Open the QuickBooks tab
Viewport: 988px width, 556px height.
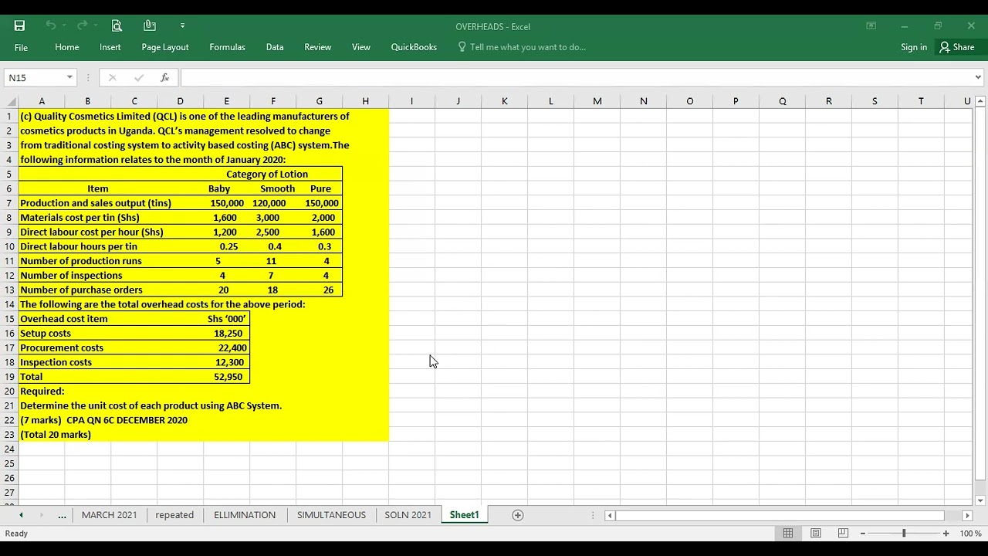point(414,47)
